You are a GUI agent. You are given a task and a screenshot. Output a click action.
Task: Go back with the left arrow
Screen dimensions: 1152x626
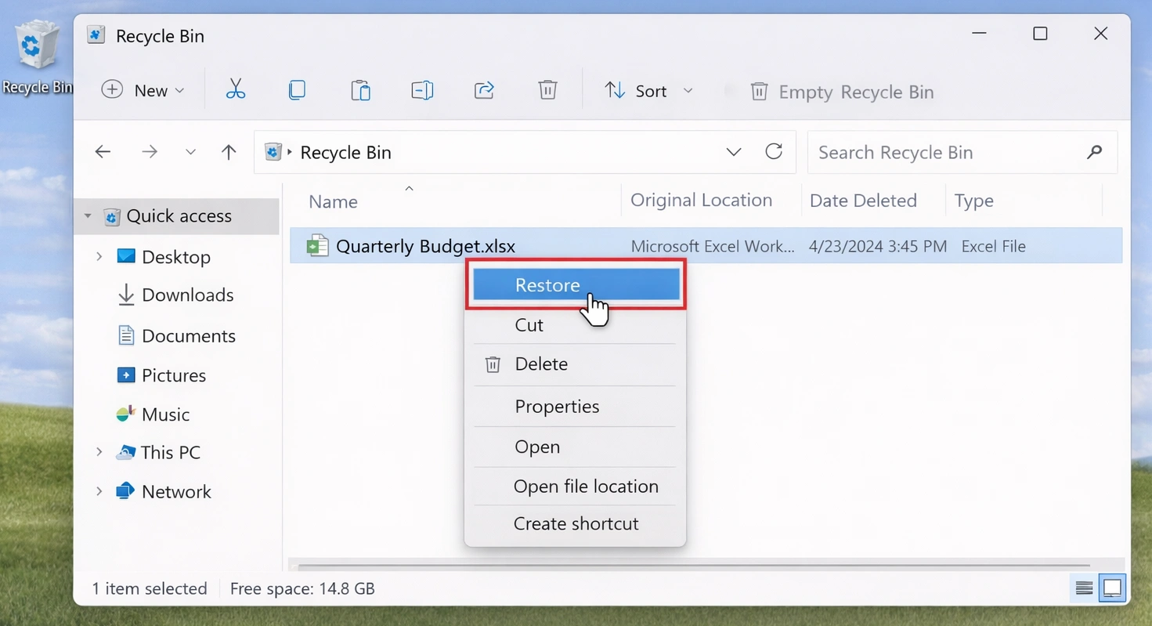pos(103,152)
